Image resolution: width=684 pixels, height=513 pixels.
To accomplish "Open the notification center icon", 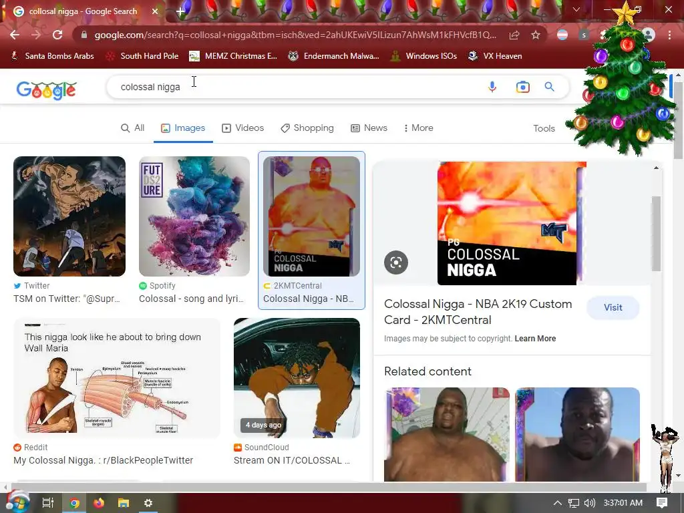I will (x=662, y=503).
